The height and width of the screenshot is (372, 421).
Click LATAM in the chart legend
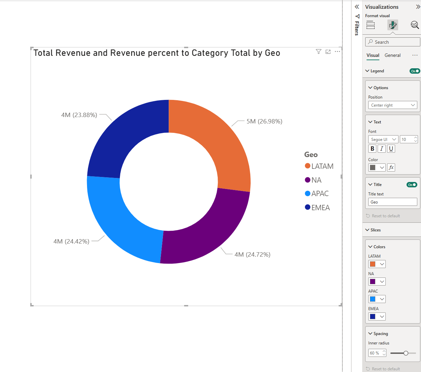pos(319,166)
